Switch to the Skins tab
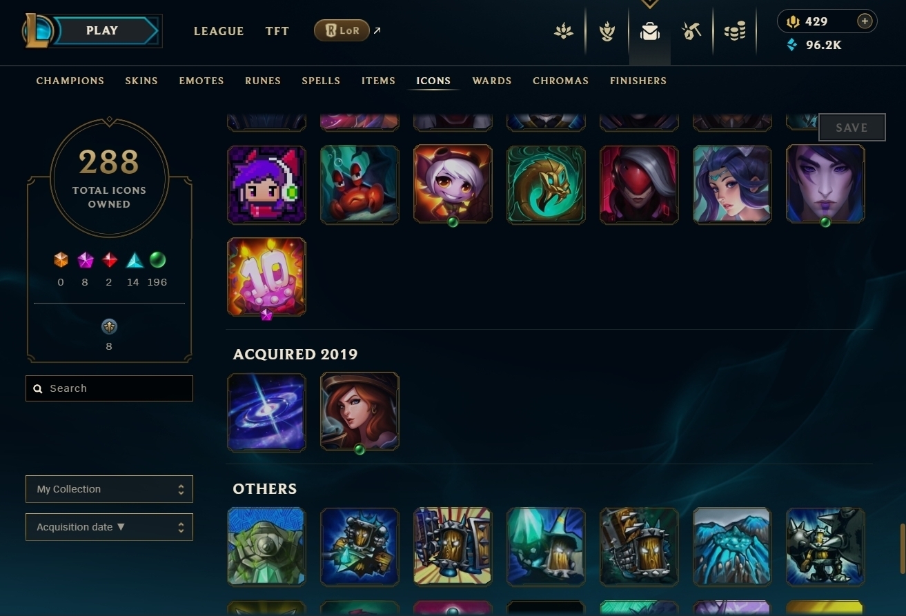This screenshot has height=616, width=906. point(141,81)
